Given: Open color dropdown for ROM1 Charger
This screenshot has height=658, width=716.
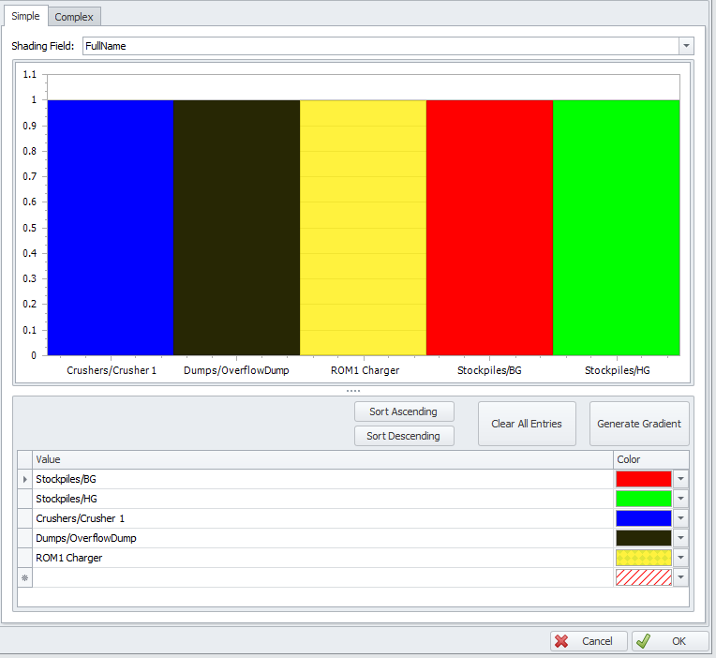Looking at the screenshot, I should click(680, 558).
